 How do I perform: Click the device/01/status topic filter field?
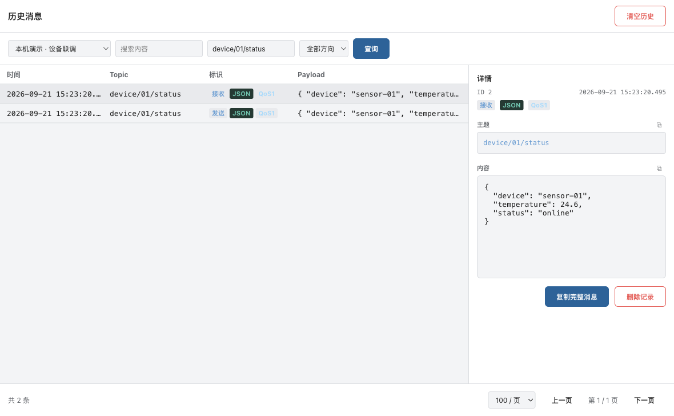[251, 49]
